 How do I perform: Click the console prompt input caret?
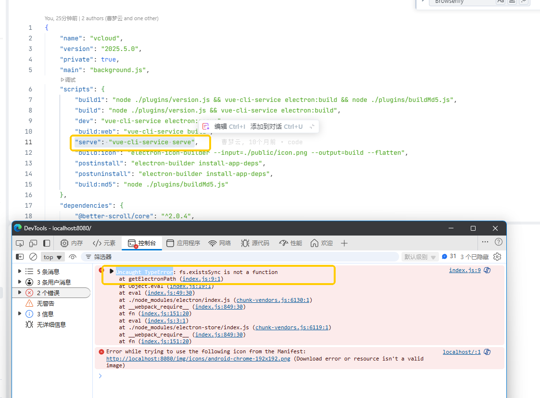click(x=100, y=376)
